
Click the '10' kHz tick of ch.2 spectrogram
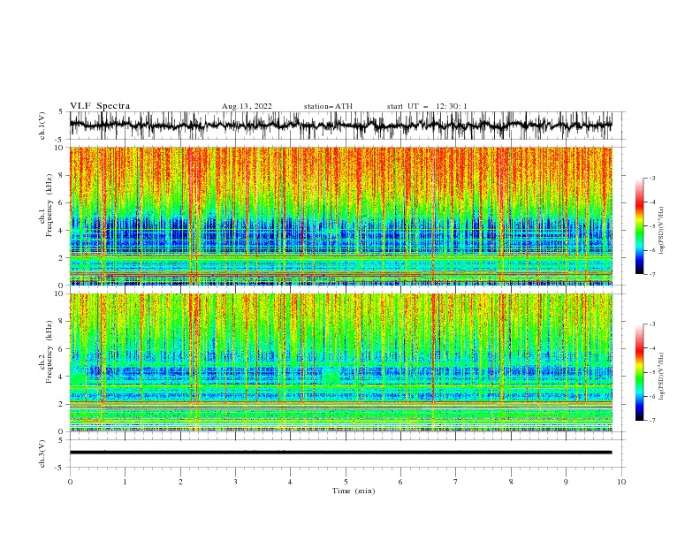click(x=61, y=293)
